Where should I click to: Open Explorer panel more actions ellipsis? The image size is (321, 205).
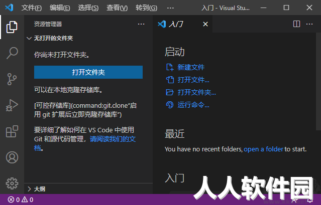[x=141, y=24]
